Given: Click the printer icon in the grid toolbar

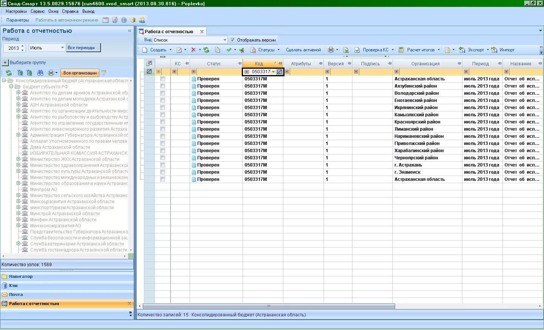Looking at the screenshot, I should (331, 50).
